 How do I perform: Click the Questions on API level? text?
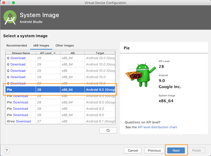coord(142,122)
